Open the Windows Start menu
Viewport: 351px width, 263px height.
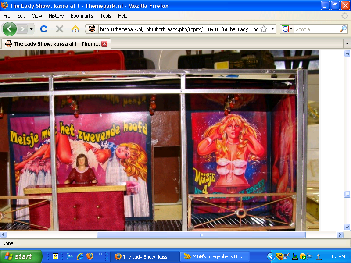(21, 256)
